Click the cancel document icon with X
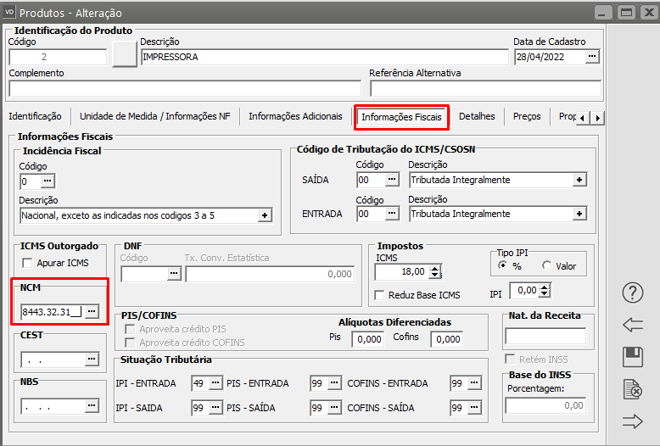Image resolution: width=660 pixels, height=446 pixels. pos(633,388)
